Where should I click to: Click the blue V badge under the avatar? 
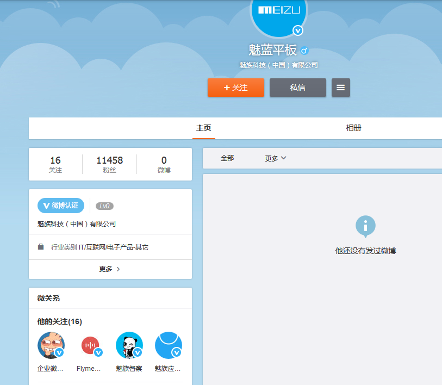click(x=298, y=30)
